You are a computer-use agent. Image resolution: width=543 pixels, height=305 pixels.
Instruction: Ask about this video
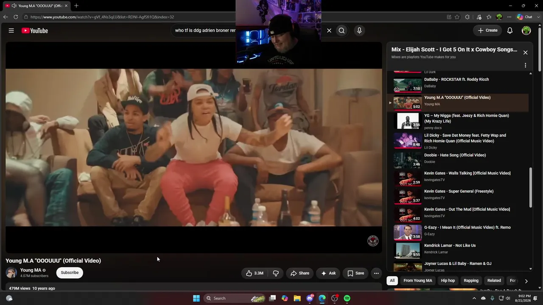tap(328, 273)
